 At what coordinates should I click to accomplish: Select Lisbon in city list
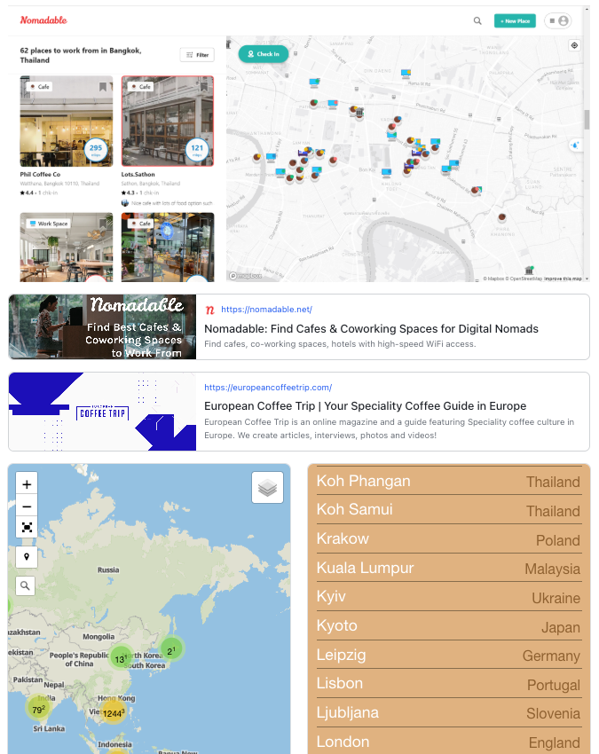coord(448,684)
